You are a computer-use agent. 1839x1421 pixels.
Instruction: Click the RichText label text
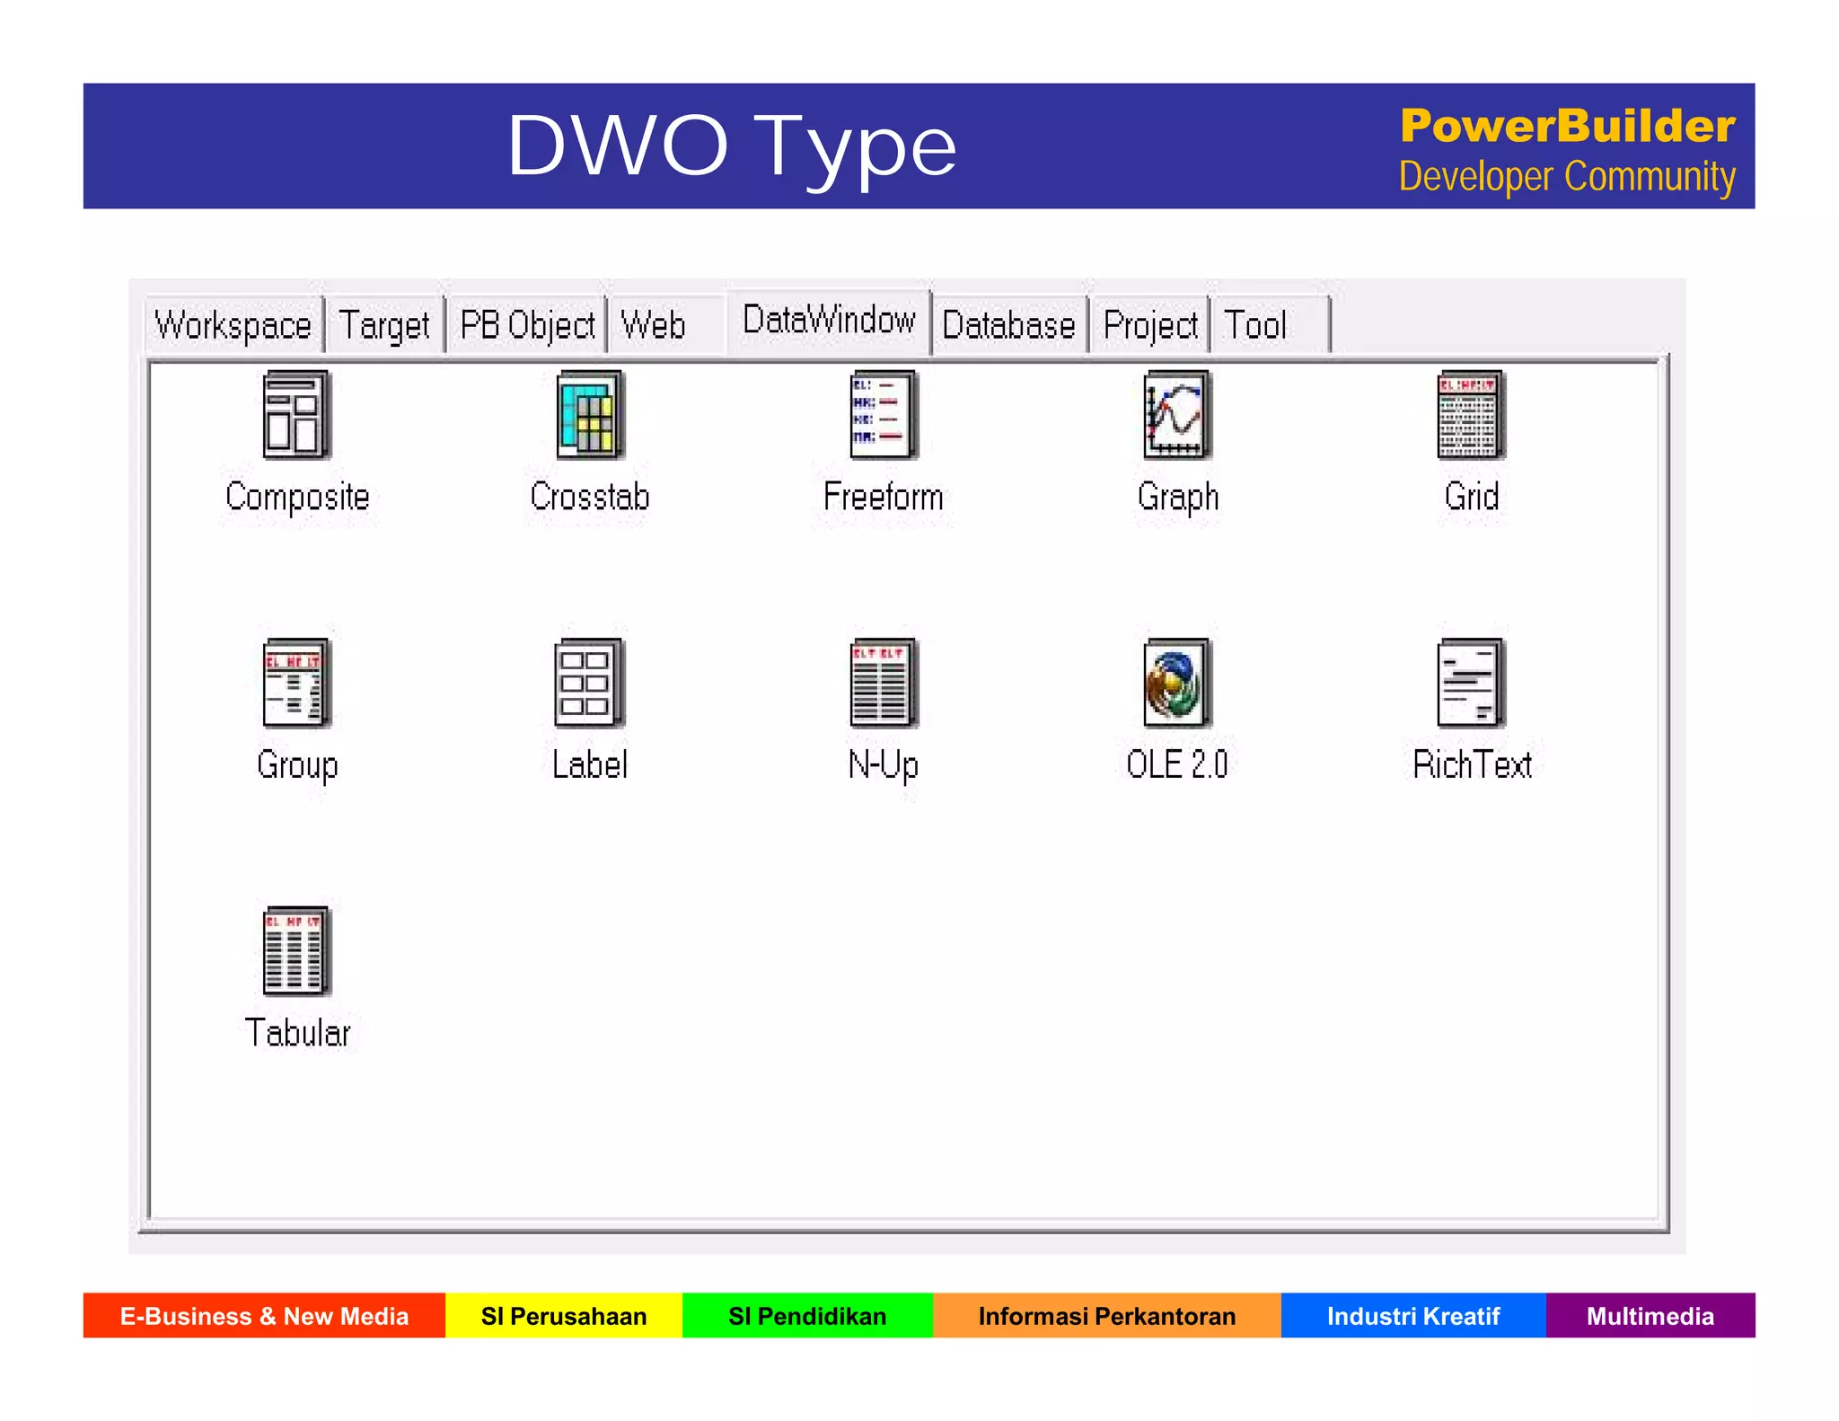coord(1472,764)
